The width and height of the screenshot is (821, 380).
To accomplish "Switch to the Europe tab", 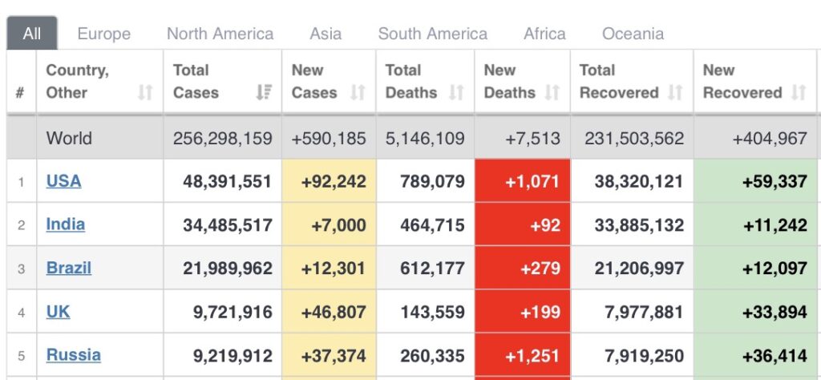I will tap(103, 34).
